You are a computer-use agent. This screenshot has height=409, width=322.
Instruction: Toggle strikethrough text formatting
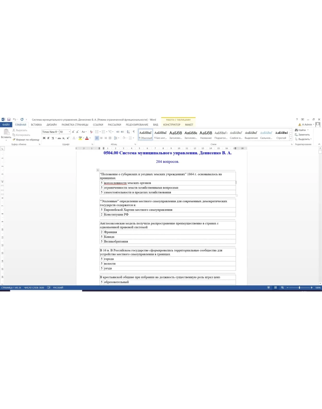(x=59, y=138)
